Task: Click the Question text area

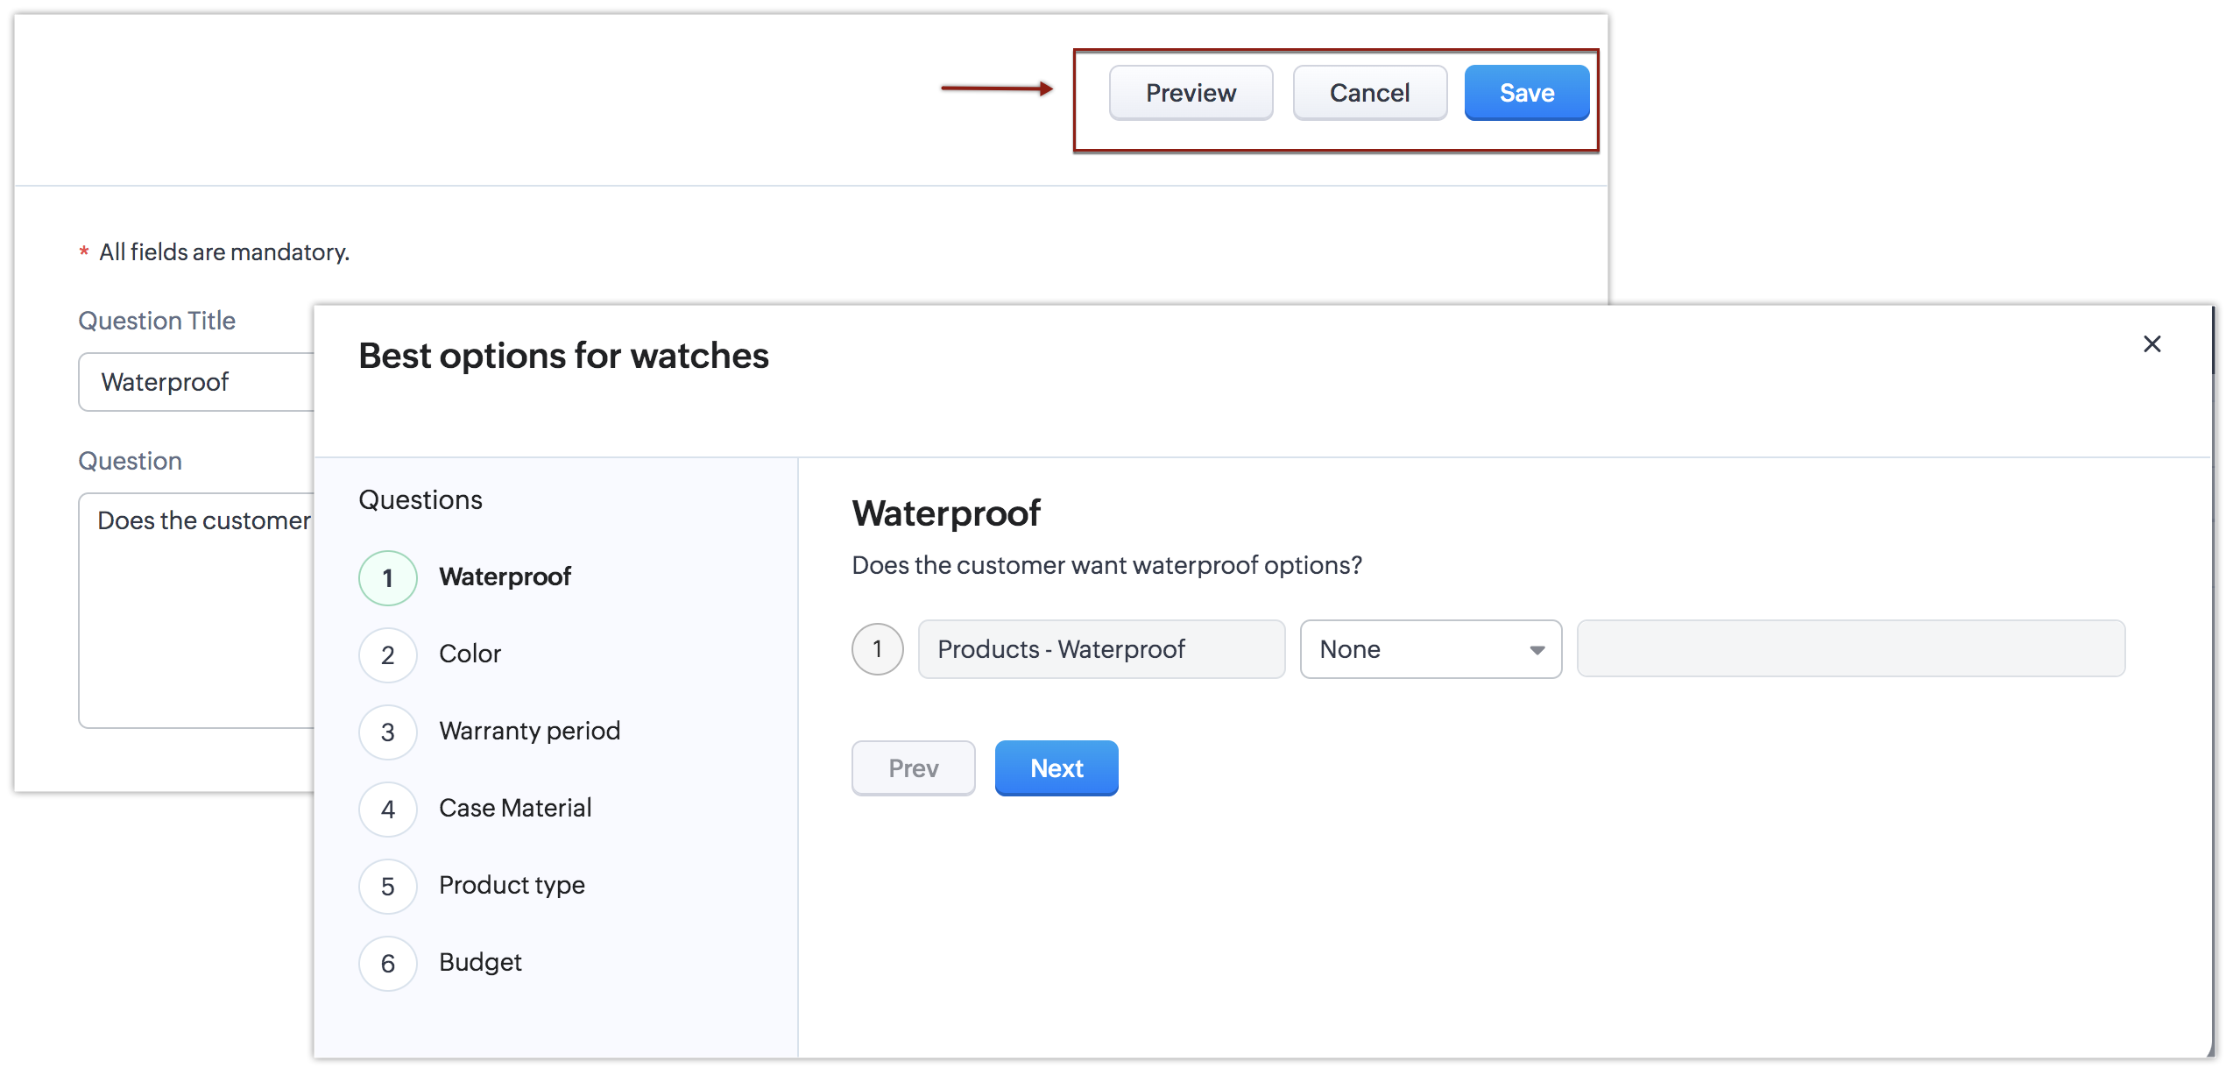Action: coord(197,613)
